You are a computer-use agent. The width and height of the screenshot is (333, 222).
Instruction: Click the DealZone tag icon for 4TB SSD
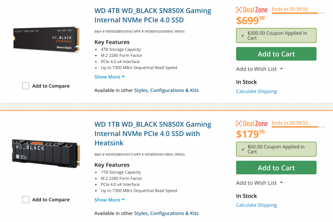pyautogui.click(x=239, y=9)
